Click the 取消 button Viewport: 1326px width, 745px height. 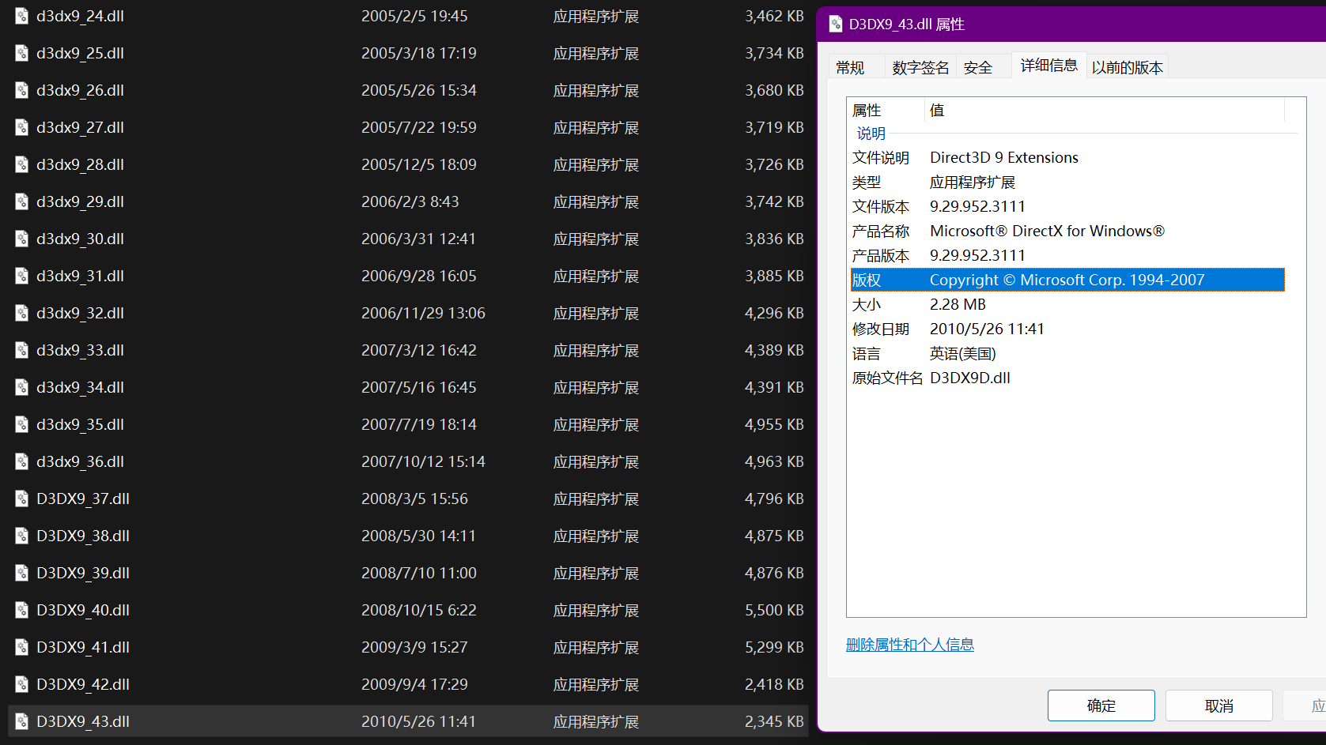[x=1218, y=705]
